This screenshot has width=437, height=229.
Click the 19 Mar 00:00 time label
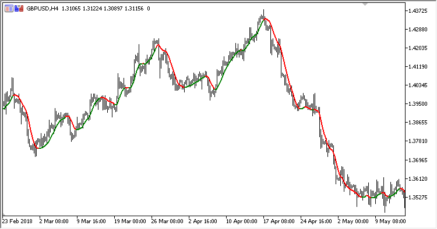(130, 221)
